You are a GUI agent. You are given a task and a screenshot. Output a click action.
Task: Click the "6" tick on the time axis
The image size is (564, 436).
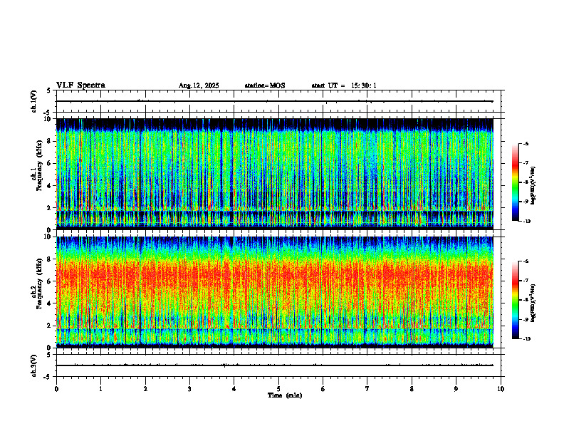point(323,389)
